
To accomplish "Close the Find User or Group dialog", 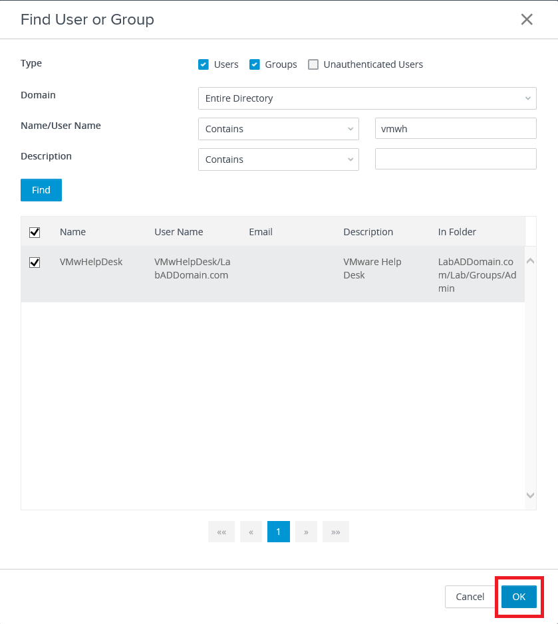I will click(527, 19).
